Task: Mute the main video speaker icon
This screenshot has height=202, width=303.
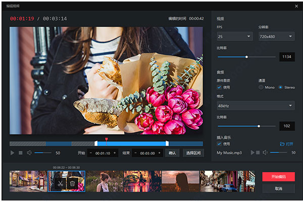Action: (29, 153)
